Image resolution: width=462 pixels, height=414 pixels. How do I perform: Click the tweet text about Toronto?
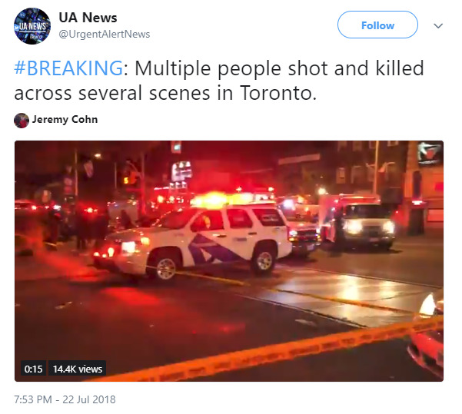point(219,81)
